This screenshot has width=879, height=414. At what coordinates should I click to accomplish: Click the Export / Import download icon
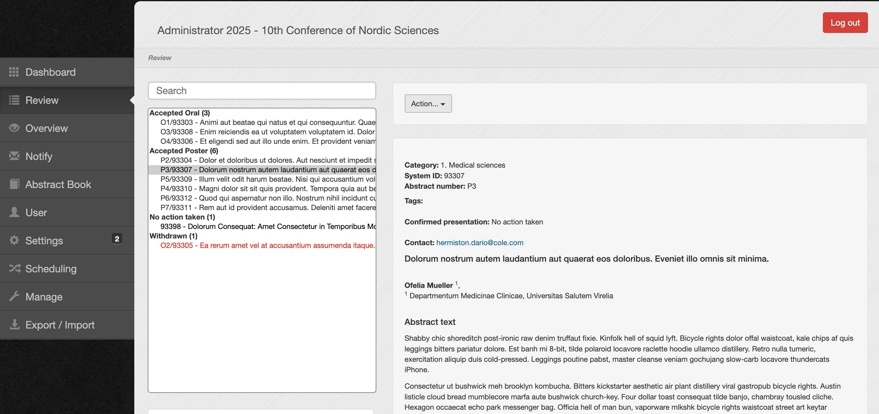pos(14,324)
